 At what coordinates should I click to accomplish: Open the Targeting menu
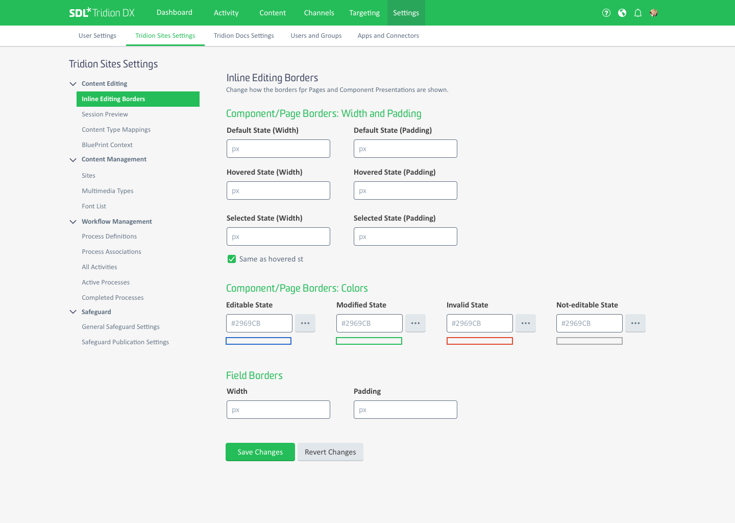point(364,13)
